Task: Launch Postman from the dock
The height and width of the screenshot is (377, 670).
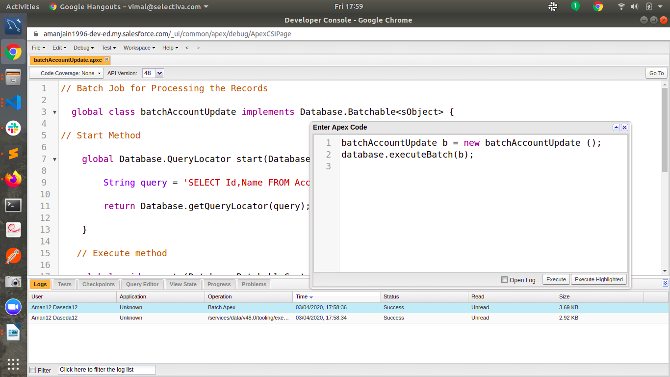Action: click(13, 256)
